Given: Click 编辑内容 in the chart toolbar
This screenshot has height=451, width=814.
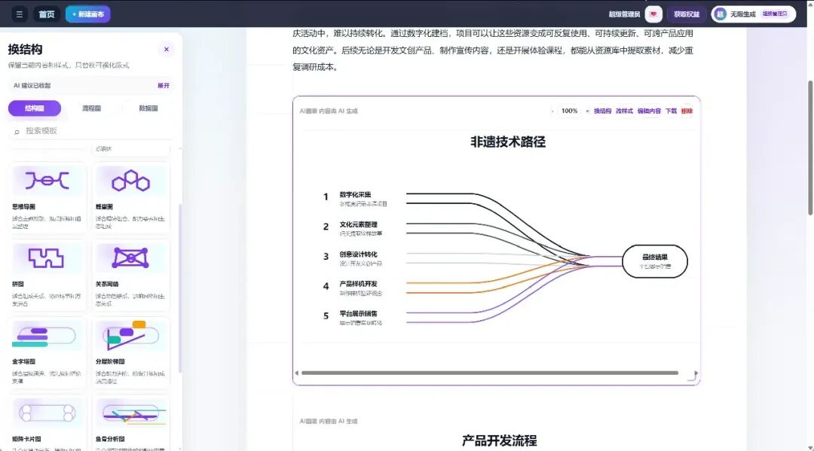Looking at the screenshot, I should 649,111.
